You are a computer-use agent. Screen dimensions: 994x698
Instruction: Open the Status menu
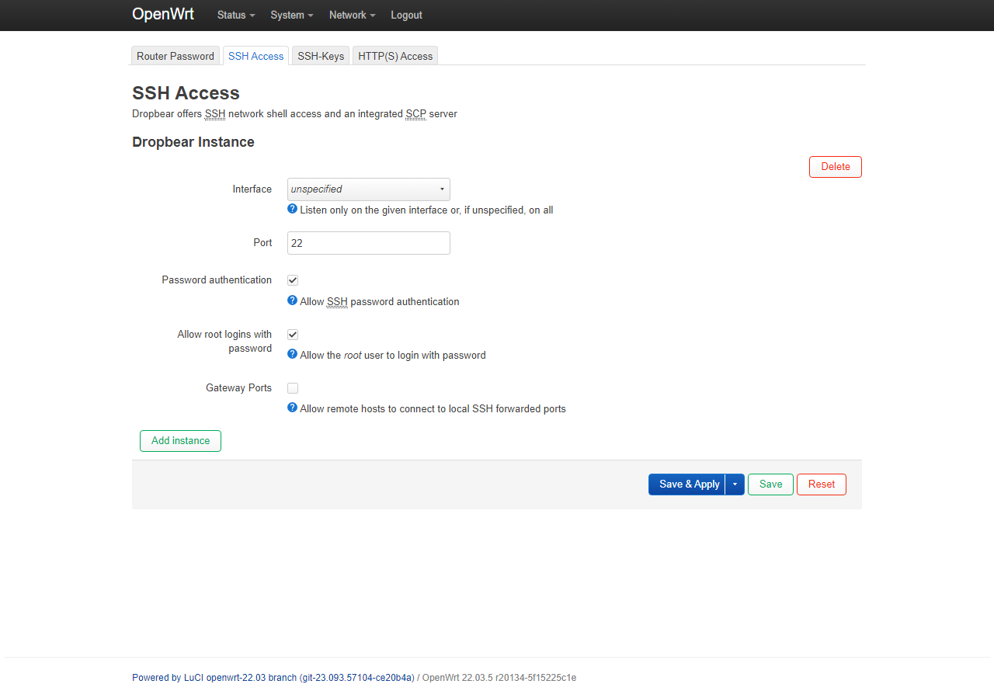(236, 16)
